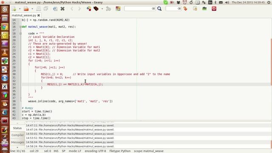Save all open files
The width and height of the screenshot is (272, 153).
[x=46, y=8]
